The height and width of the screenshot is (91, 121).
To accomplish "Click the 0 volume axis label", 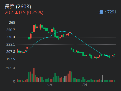I will tap(14, 81).
